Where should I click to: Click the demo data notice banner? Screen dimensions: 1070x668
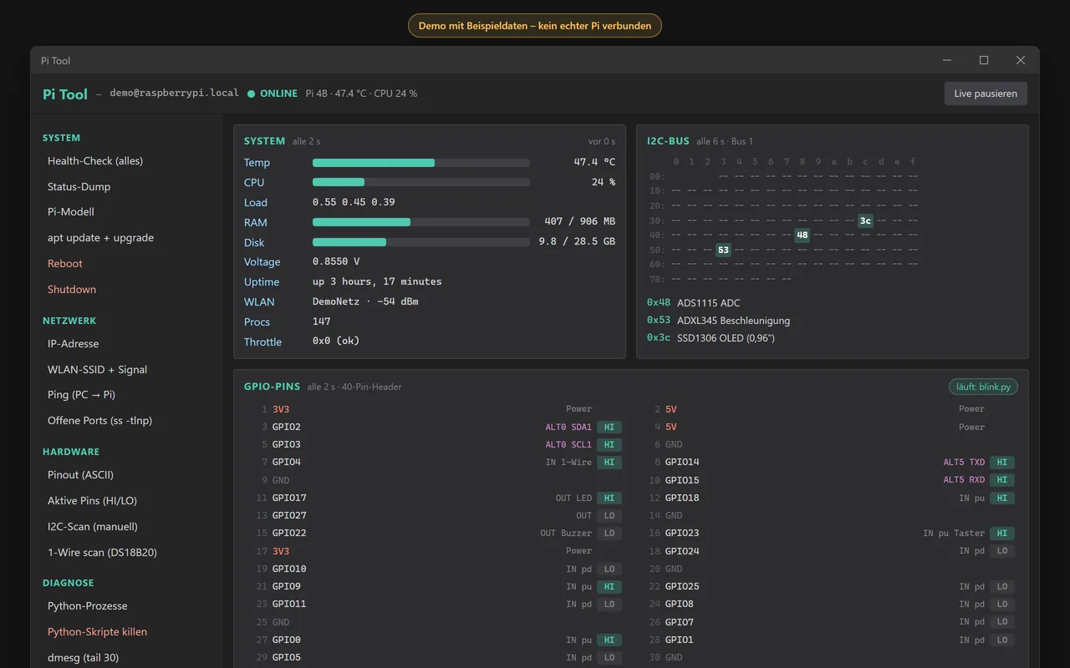[x=535, y=26]
